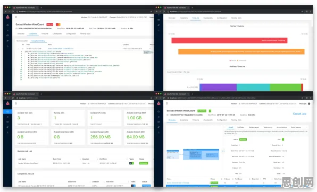Sort Running Job List by Start Time
317x192 pixels.
(57, 159)
